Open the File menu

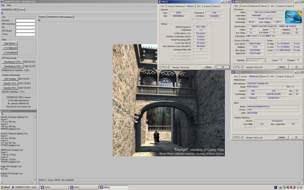tap(3, 5)
